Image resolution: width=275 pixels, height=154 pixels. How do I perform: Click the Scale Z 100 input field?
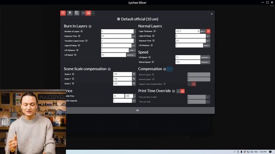tap(122, 84)
